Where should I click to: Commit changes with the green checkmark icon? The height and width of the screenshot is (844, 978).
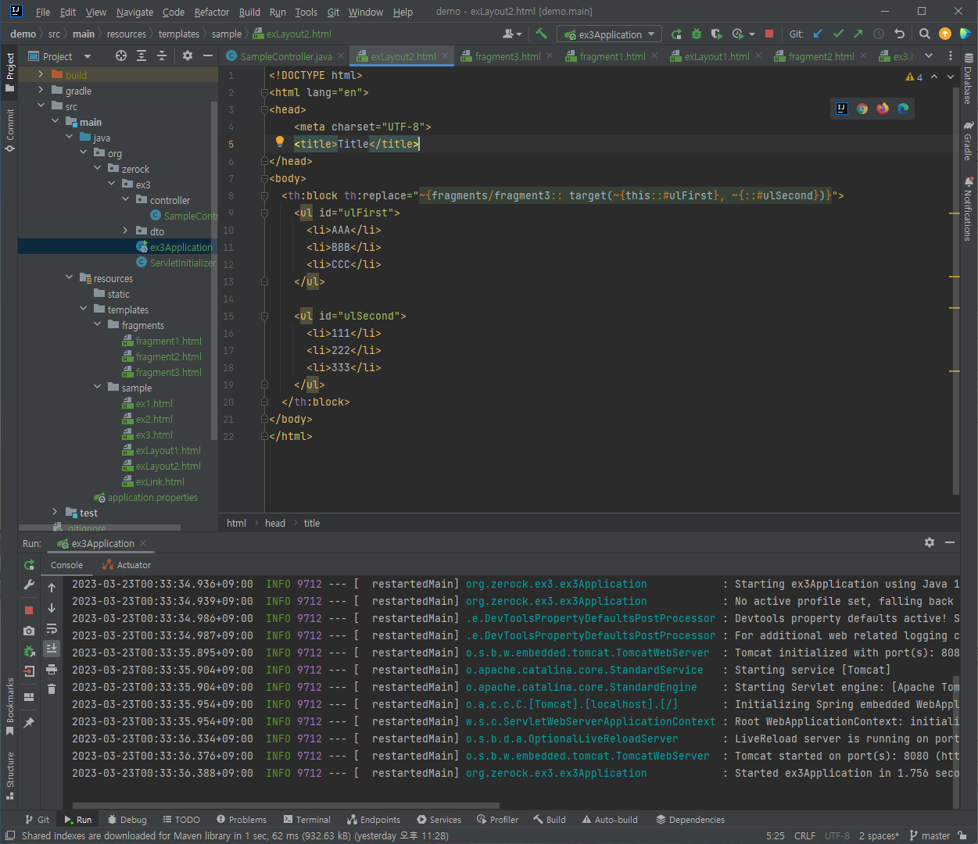(838, 34)
